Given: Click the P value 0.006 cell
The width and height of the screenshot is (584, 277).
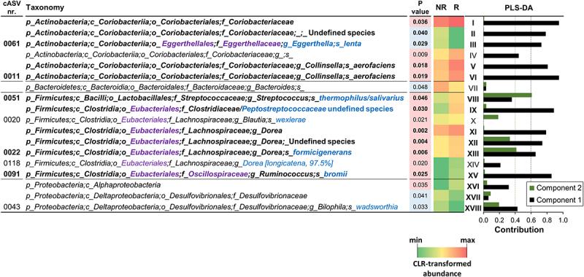Looking at the screenshot, I should [420, 152].
